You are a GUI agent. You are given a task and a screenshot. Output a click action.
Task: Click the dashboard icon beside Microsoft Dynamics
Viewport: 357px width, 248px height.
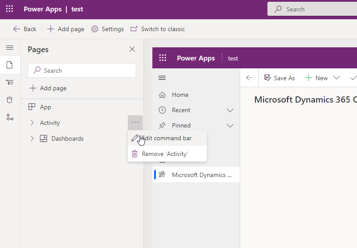tap(162, 174)
